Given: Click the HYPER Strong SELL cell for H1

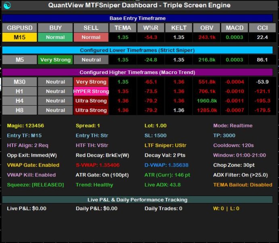Looking at the screenshot, I should click(91, 92).
